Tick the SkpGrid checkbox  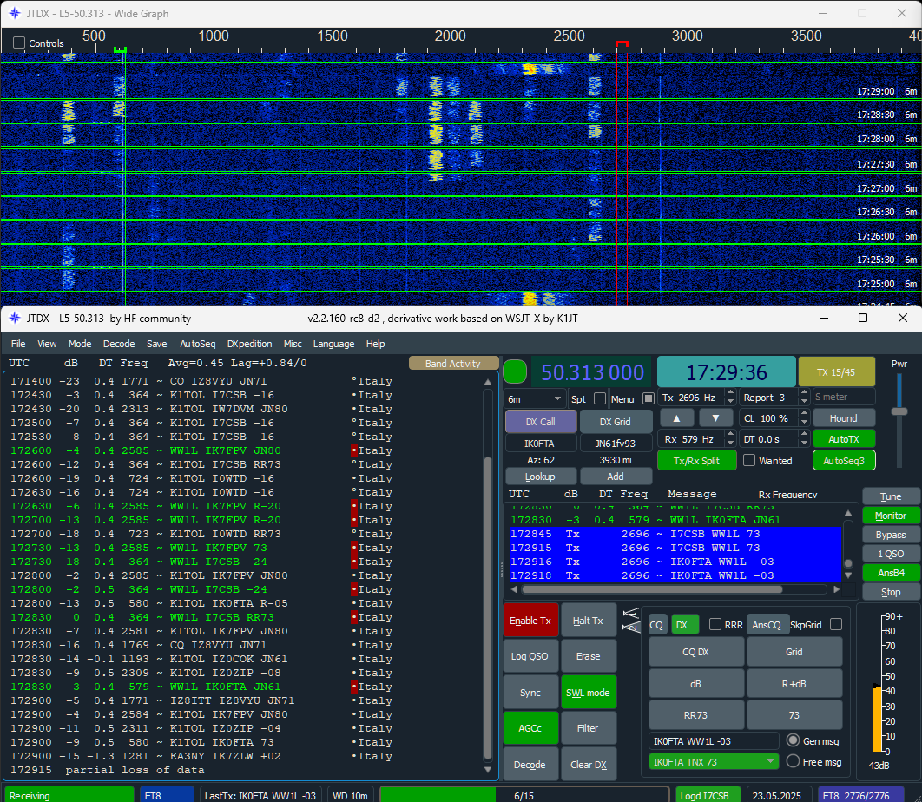coord(835,624)
